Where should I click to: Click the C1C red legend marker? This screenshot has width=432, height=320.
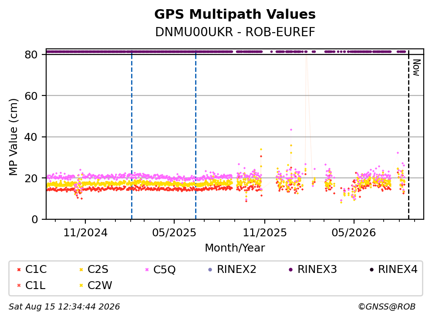coord(19,269)
